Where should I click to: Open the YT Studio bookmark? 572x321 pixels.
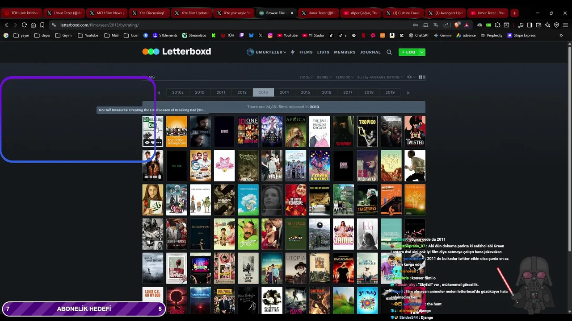[313, 35]
